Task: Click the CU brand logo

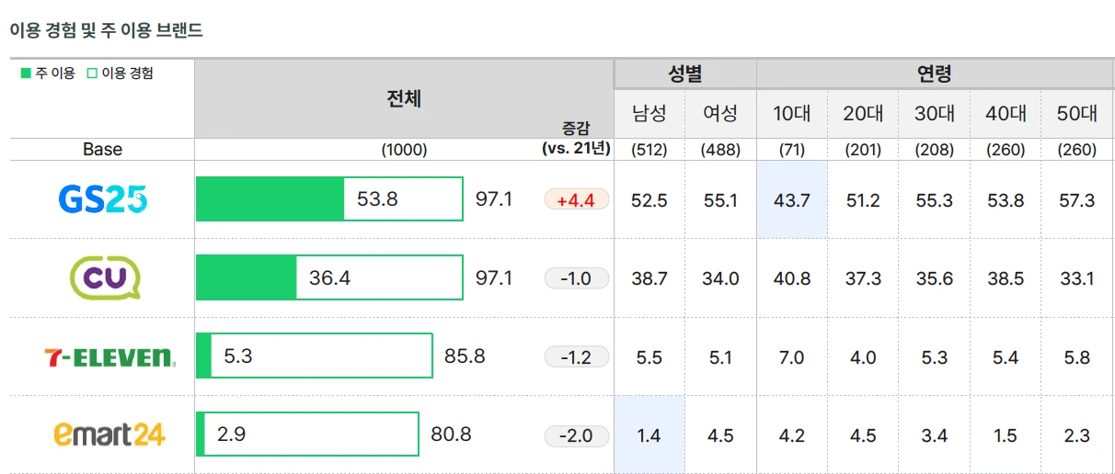Action: [106, 277]
